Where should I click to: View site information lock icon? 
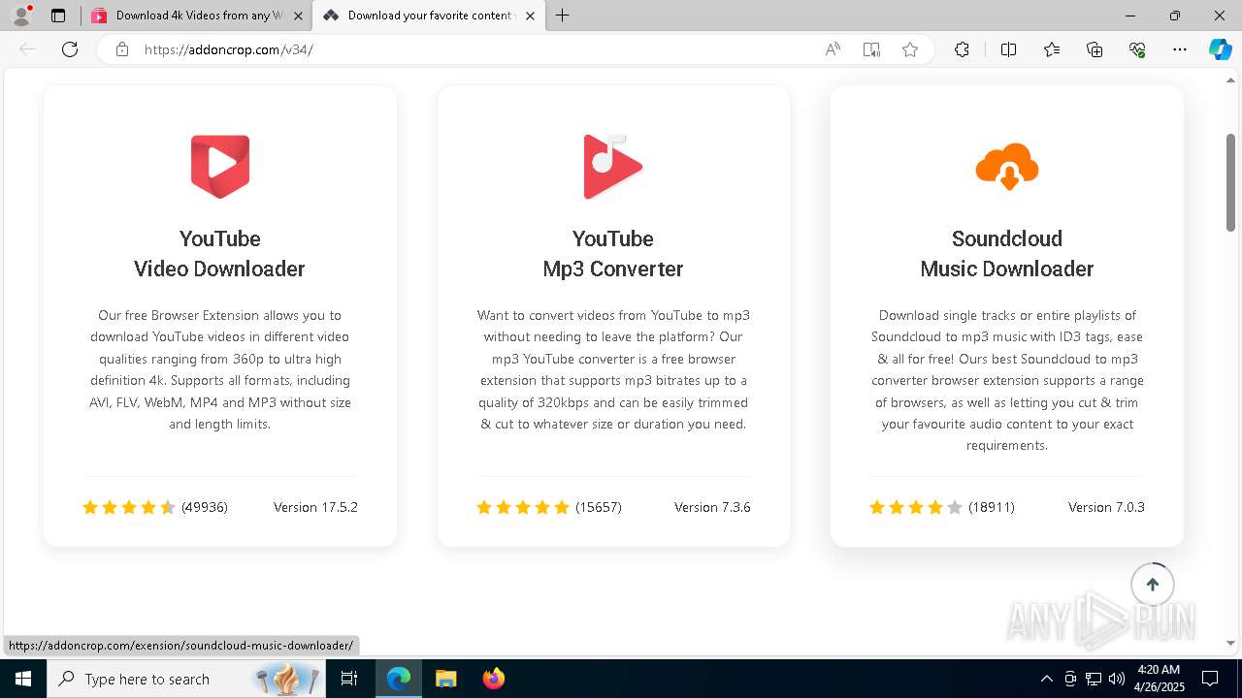pos(121,49)
